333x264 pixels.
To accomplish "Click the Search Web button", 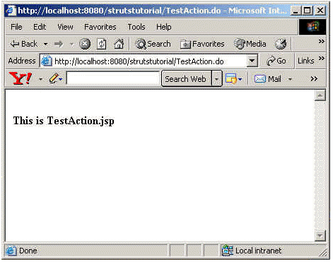I will click(x=187, y=79).
